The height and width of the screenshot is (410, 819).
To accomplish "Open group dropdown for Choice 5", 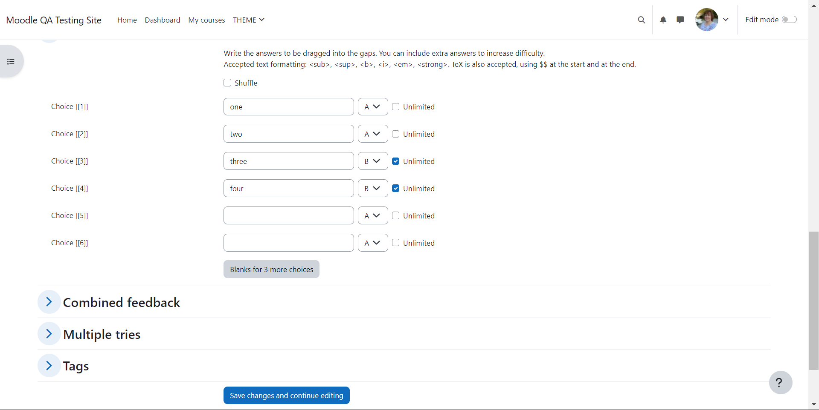I will [x=373, y=215].
